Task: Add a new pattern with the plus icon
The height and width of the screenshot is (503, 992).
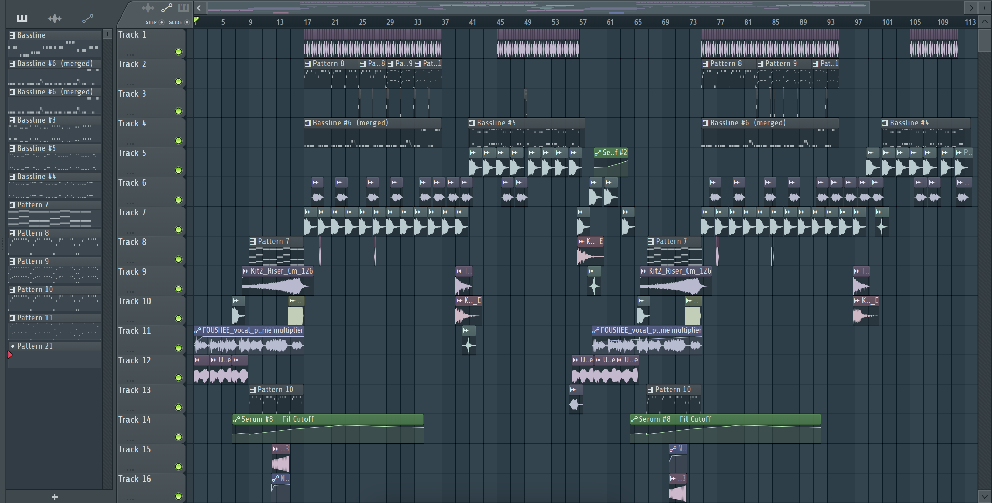Action: (x=55, y=497)
